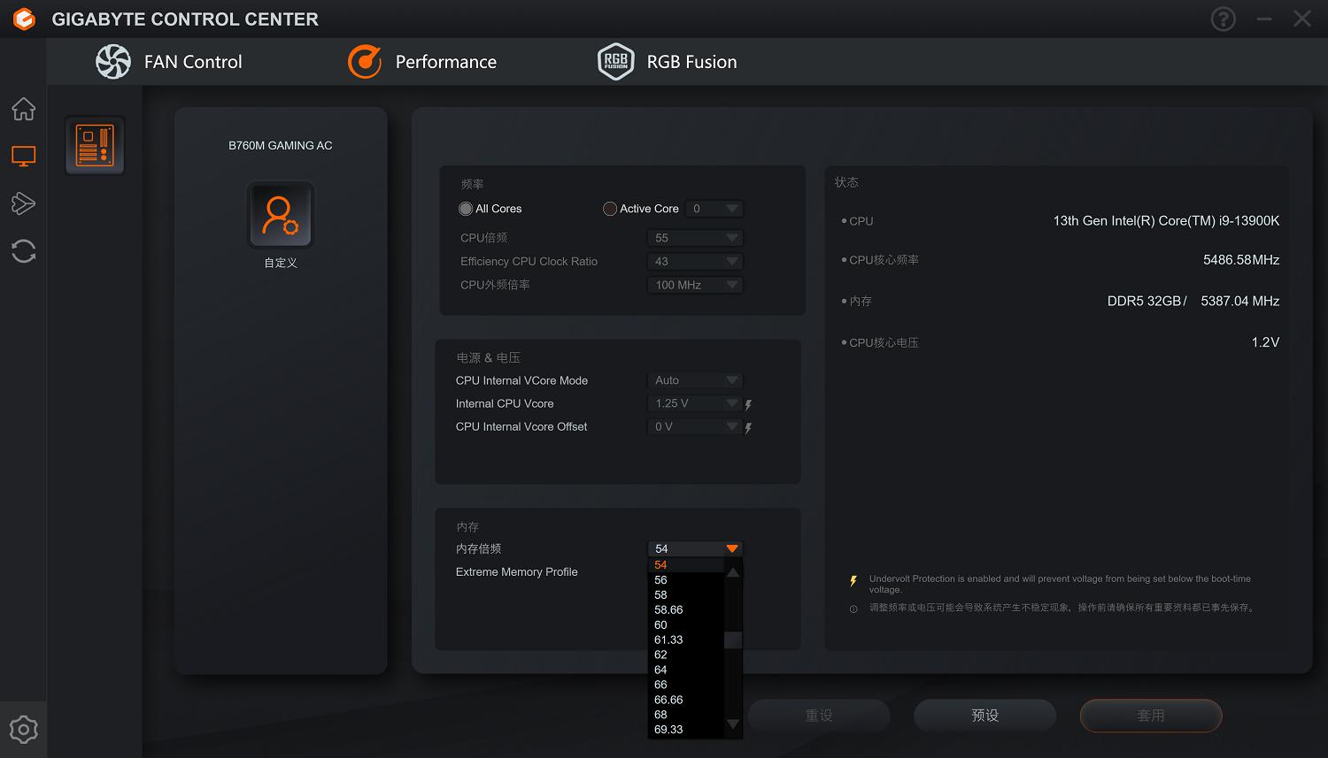1328x758 pixels.
Task: Select the Active Core radio button
Action: click(610, 209)
